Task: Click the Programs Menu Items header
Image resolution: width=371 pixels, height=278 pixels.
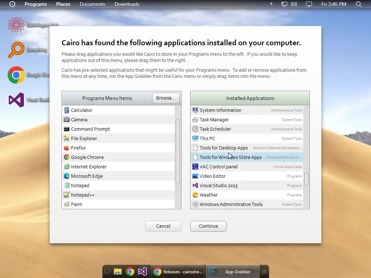Action: pyautogui.click(x=107, y=98)
